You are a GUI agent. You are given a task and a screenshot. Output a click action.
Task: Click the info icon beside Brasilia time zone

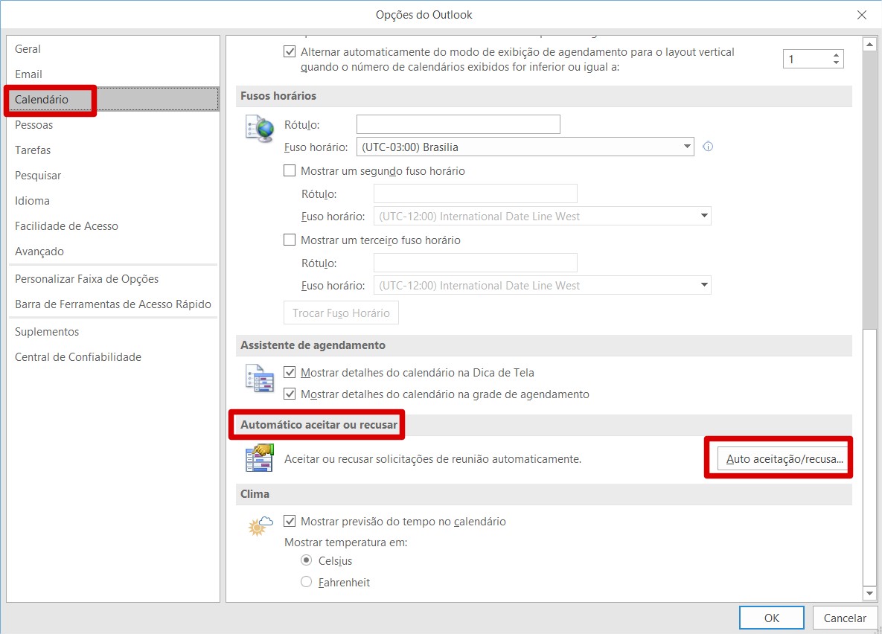(708, 147)
